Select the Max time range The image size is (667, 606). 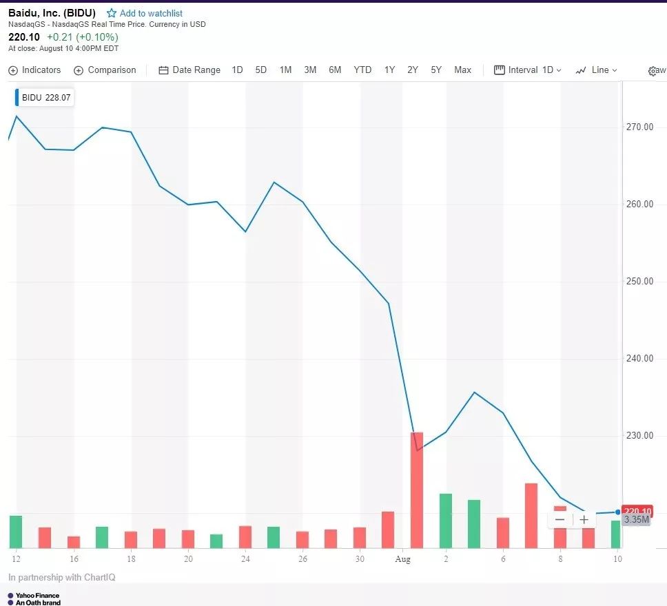click(x=462, y=70)
